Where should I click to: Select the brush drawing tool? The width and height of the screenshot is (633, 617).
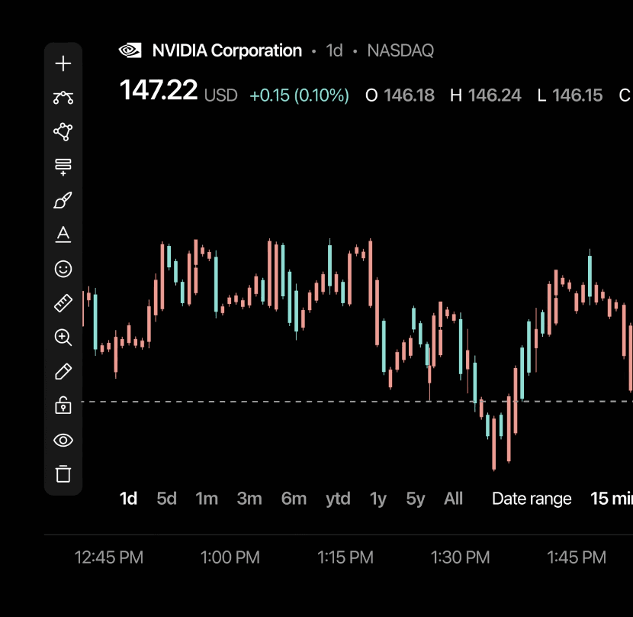tap(63, 201)
